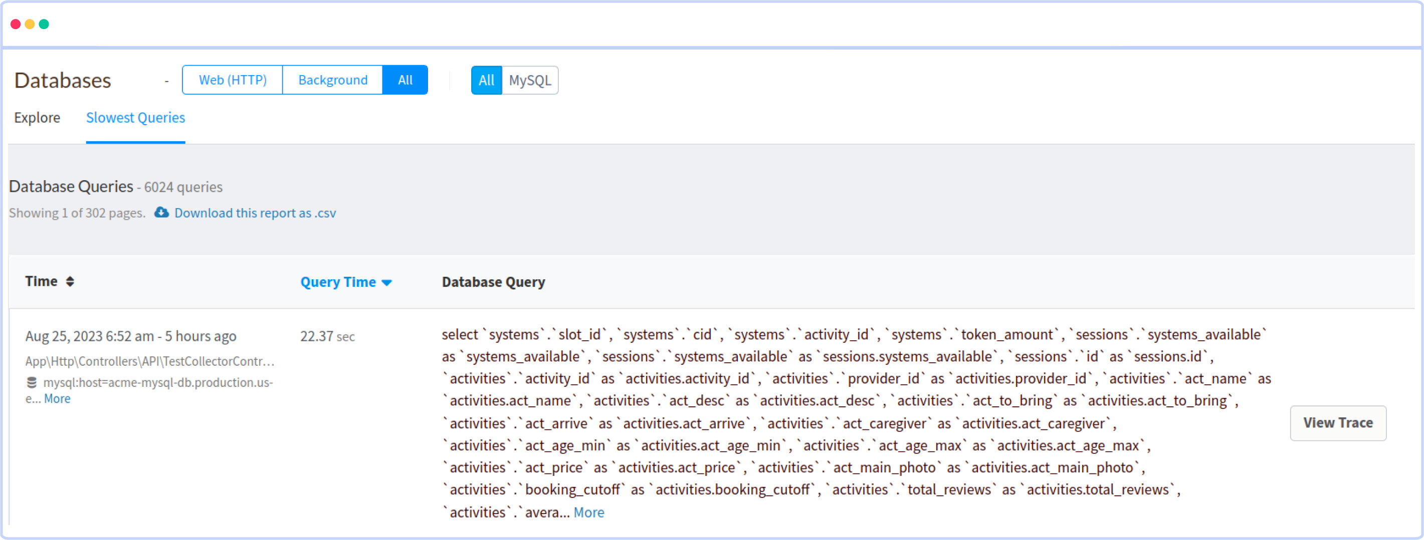
Task: Switch to the Background jobs filter
Action: click(x=333, y=80)
